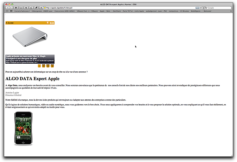
Task: Go forward with the Safari forward arrow
Action: (11, 8)
